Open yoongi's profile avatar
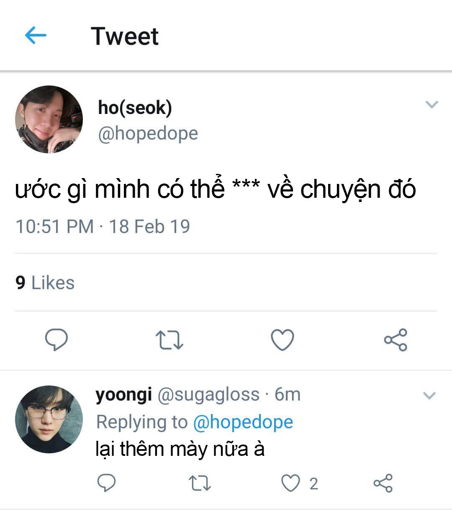Viewport: 452px width, 512px height. [49, 419]
